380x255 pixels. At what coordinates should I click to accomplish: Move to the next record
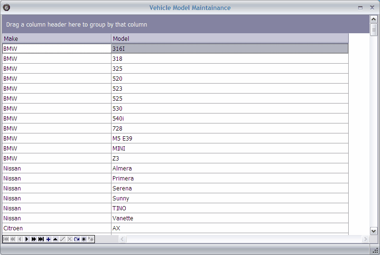27,239
